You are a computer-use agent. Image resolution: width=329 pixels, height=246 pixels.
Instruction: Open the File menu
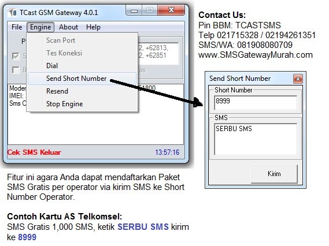(x=17, y=27)
